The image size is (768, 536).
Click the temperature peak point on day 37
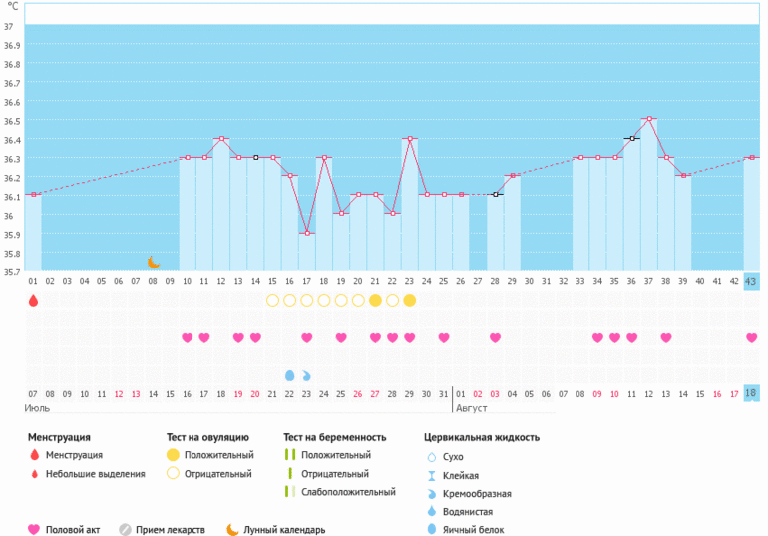pos(648,119)
